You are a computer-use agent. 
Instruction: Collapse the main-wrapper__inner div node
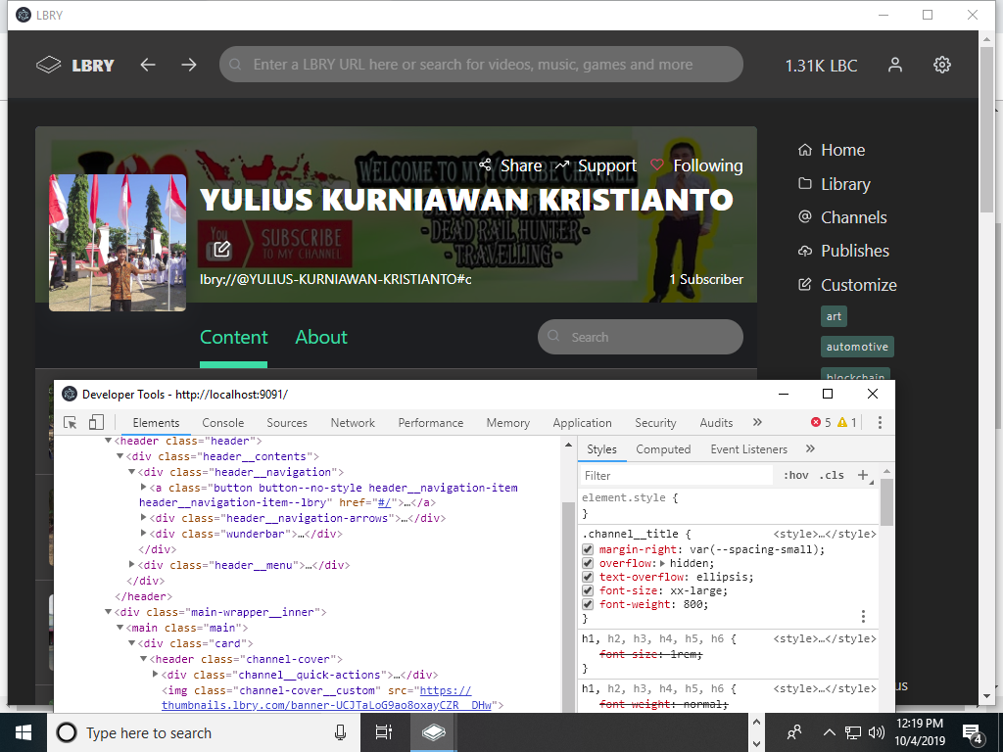(108, 612)
